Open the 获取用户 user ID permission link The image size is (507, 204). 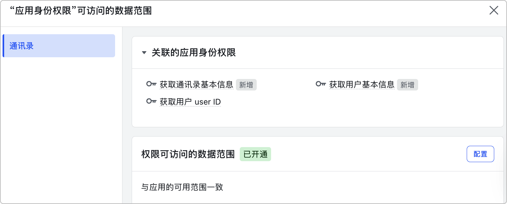(190, 102)
